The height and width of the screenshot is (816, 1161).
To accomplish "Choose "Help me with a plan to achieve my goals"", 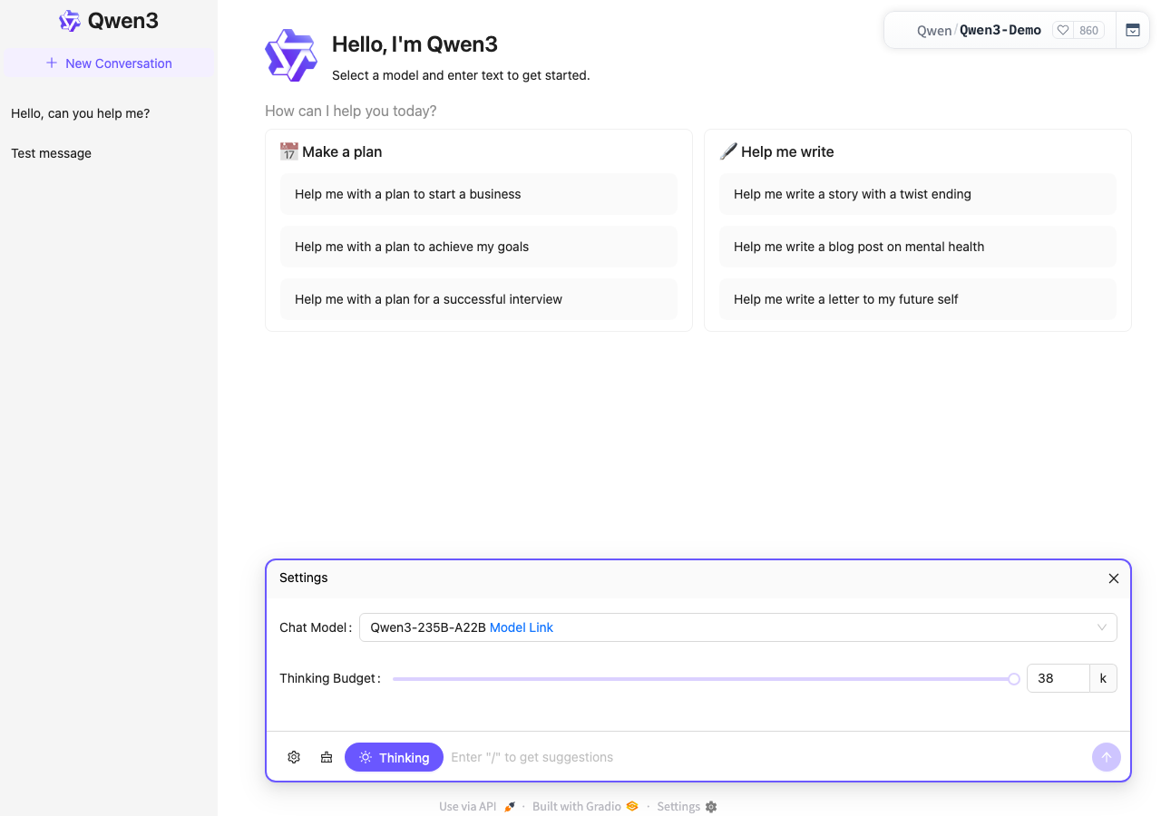I will [479, 247].
